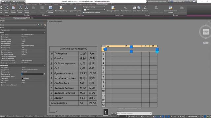
Task: Select row header 7 of the new table
Action: pos(103,77)
